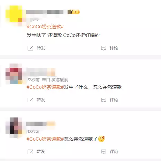Screen dimensions: 161x161
Task: Click the surprised emoji in third post
Action: point(101,139)
